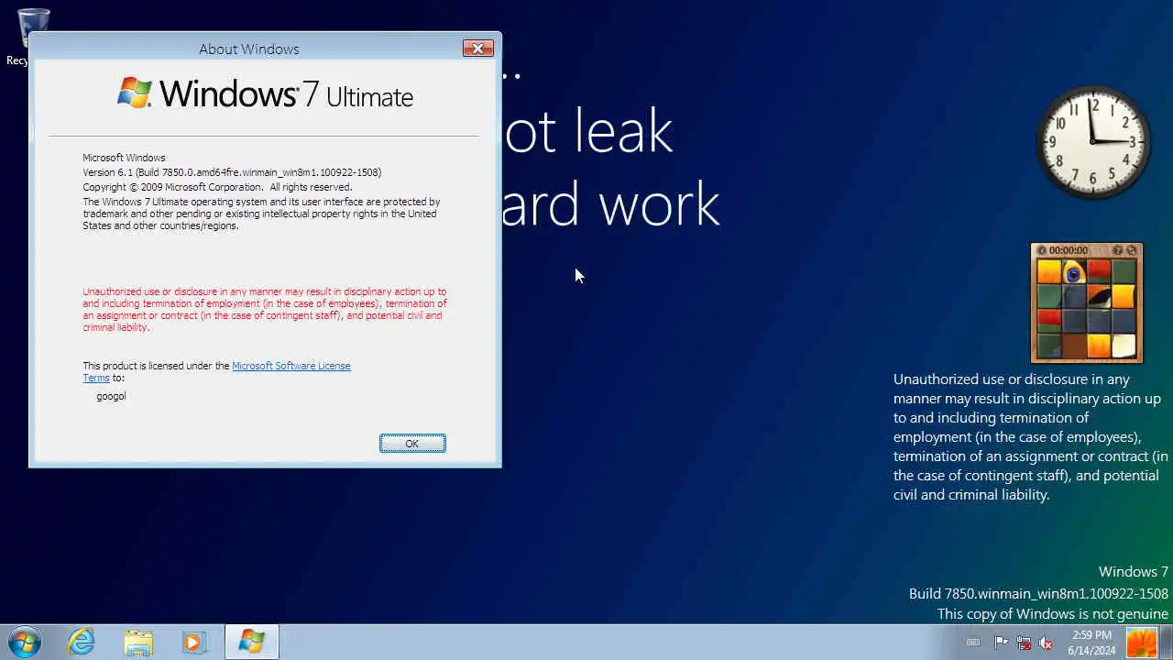Click the white puzzle tile in the bottom corner
Image resolution: width=1173 pixels, height=660 pixels.
pos(1124,346)
